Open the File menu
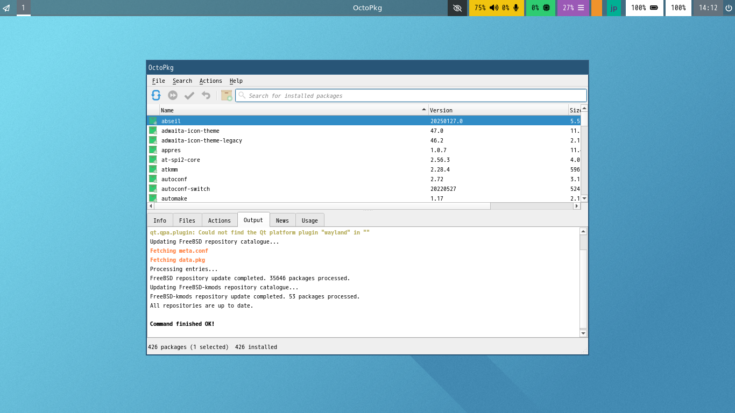Screen dimensions: 735x413 click(x=158, y=81)
